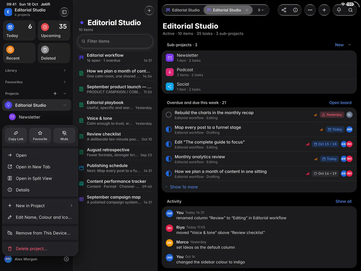This screenshot has width=361, height=271.
Task: Collapse the Editorial Studio project tree chevron
Action: (65, 105)
